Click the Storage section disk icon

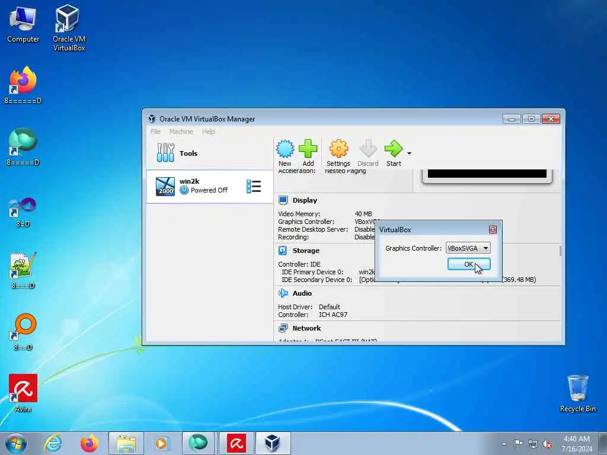pos(283,251)
